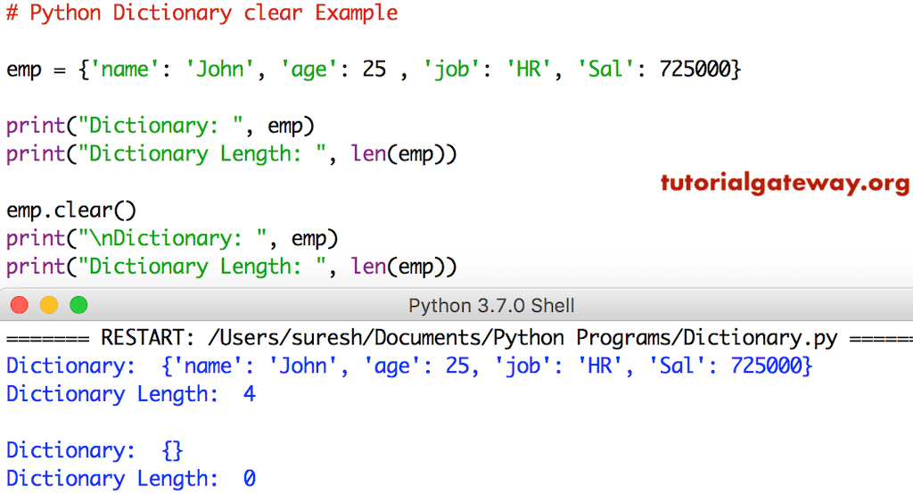Image resolution: width=913 pixels, height=494 pixels.
Task: Minimize the Python Shell with yellow button
Action: coord(49,305)
